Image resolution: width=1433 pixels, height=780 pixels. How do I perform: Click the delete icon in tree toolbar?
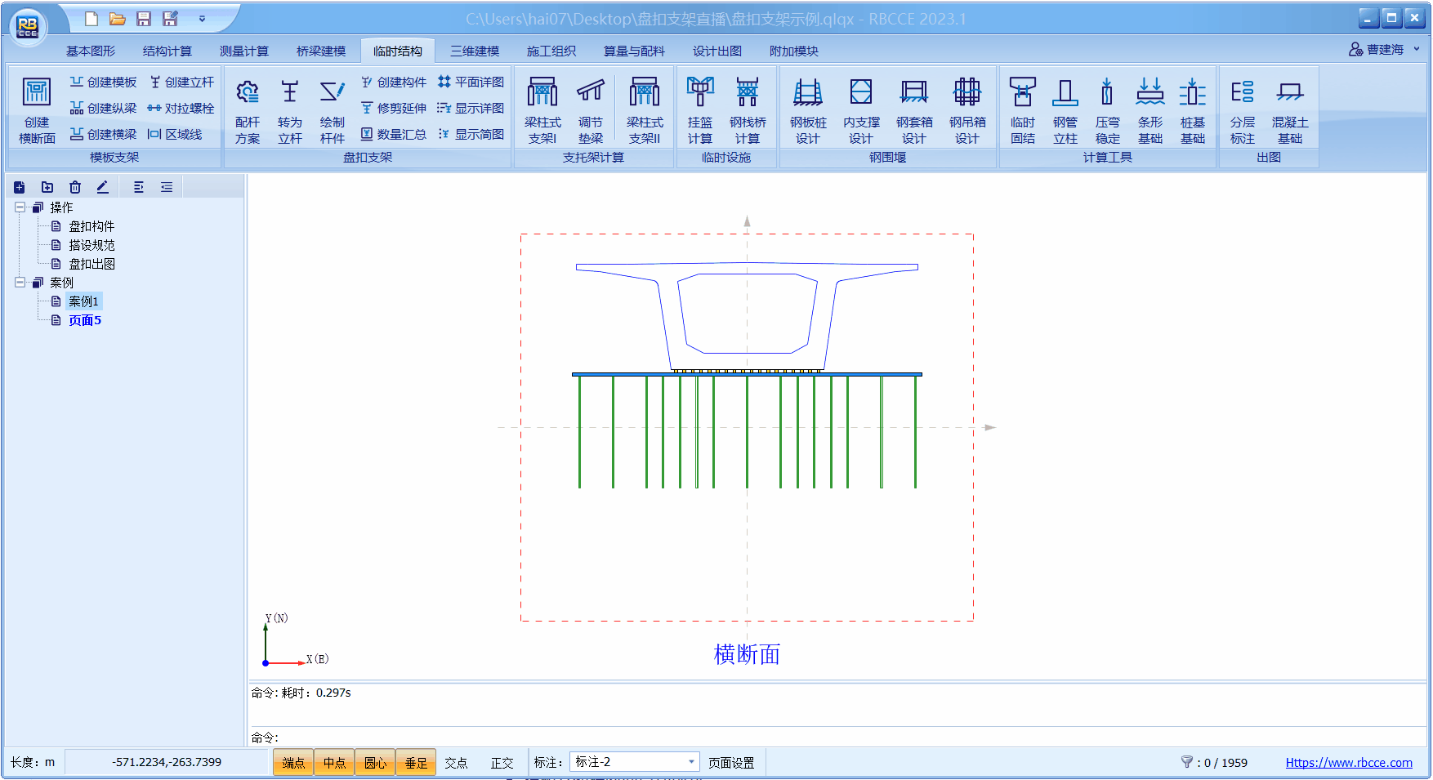coord(75,187)
